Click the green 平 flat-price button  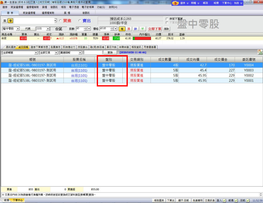pyautogui.click(x=142, y=29)
